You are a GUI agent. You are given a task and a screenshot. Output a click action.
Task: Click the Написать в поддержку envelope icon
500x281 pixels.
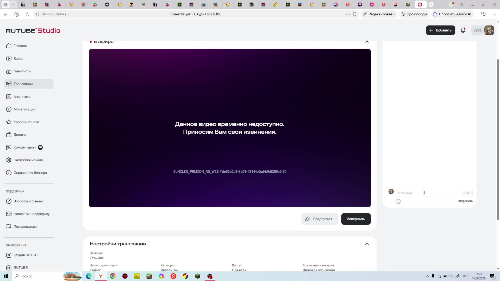9,214
